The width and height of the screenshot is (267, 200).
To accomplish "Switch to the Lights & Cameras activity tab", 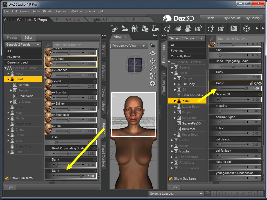I will (106, 20).
